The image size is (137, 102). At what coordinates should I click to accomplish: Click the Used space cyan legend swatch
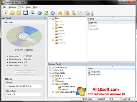7,65
